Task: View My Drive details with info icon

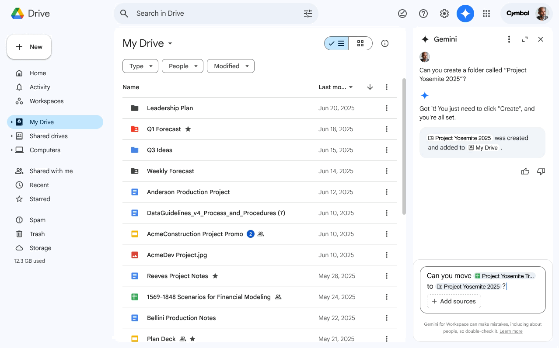Action: point(384,43)
